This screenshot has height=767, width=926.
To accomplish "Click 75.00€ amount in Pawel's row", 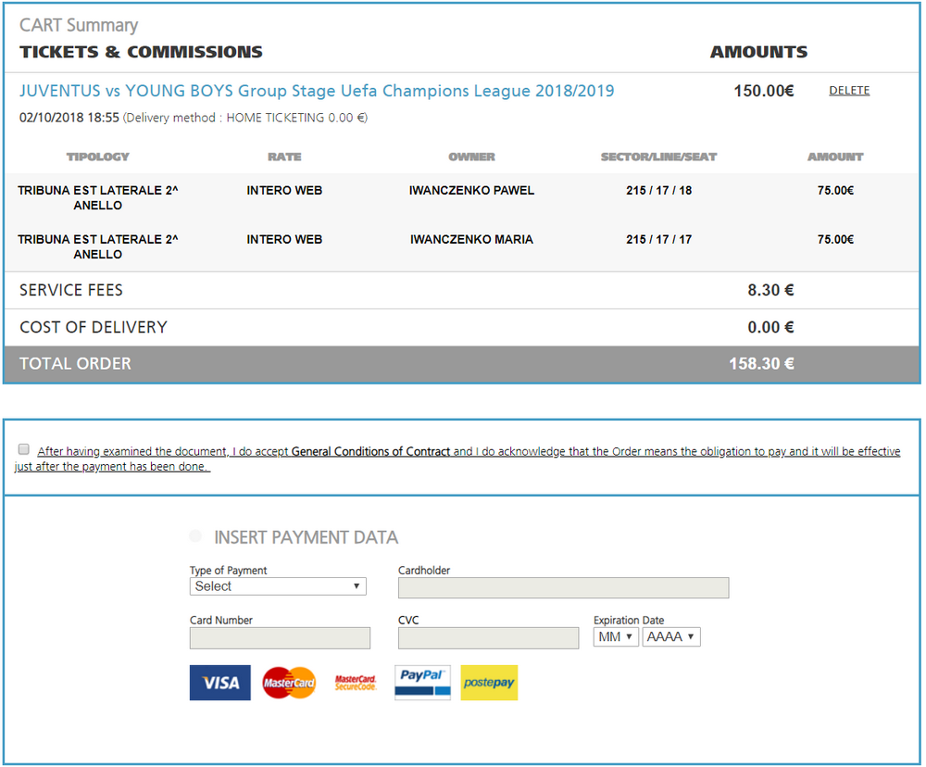I will pyautogui.click(x=835, y=190).
